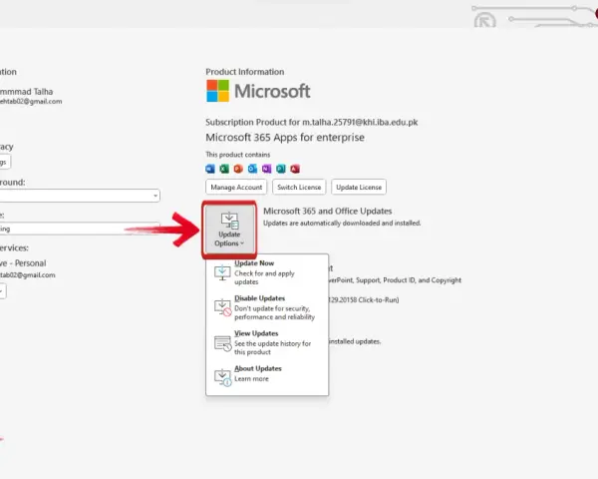
Task: Click the Outlook app icon
Action: coord(252,169)
